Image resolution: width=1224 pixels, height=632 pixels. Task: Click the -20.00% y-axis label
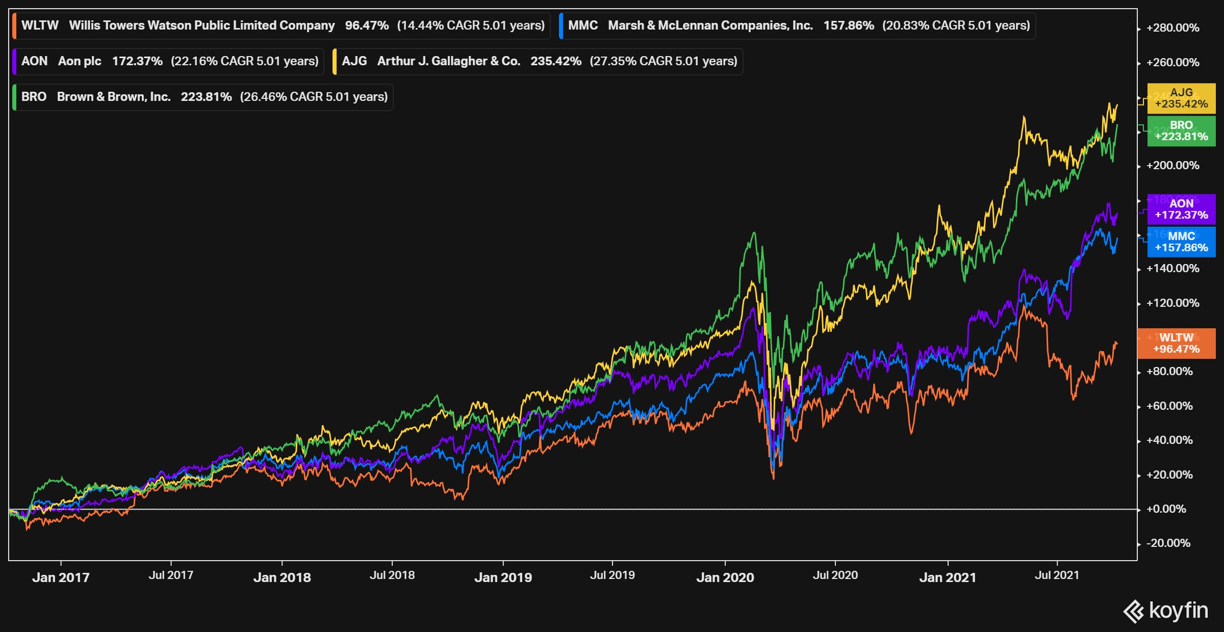(x=1168, y=543)
